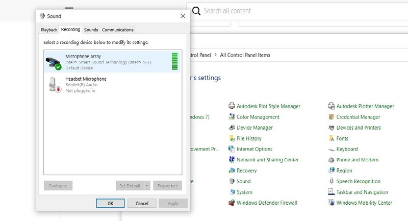This screenshot has width=408, height=221.
Task: Open the Internet Options globe icon
Action: tap(232, 149)
